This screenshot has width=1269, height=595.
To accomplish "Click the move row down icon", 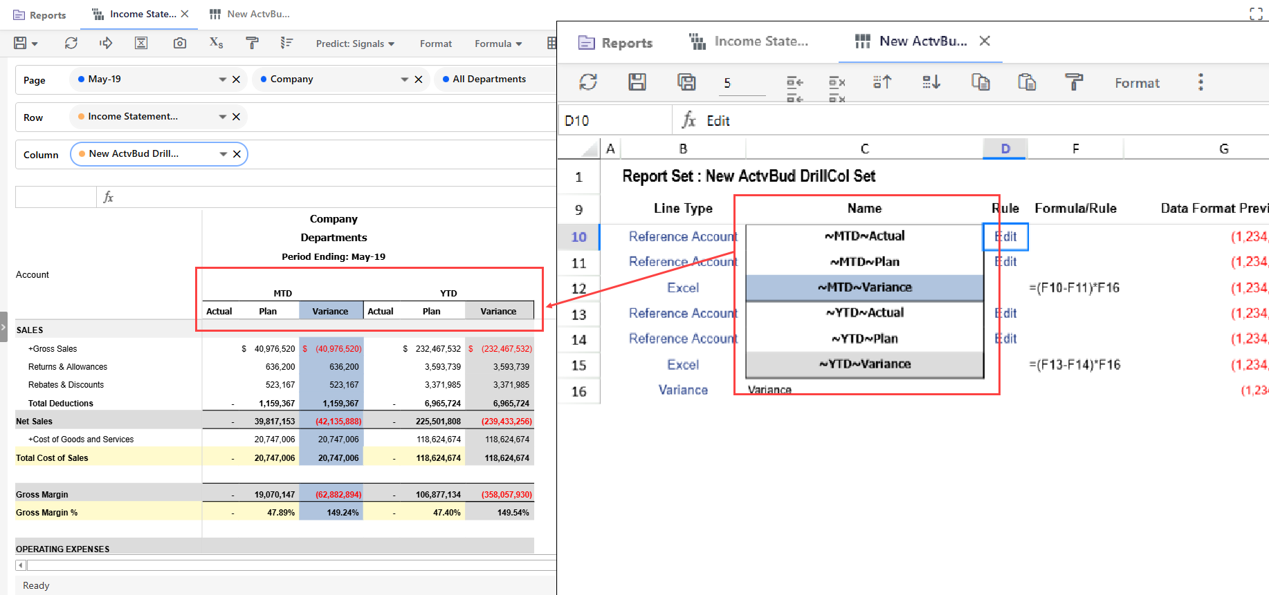I will click(x=931, y=82).
